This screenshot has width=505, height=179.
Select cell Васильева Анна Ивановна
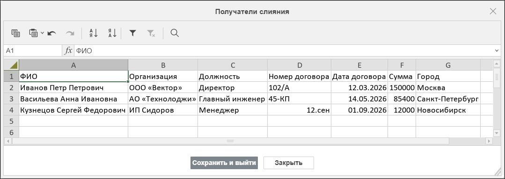(73, 99)
